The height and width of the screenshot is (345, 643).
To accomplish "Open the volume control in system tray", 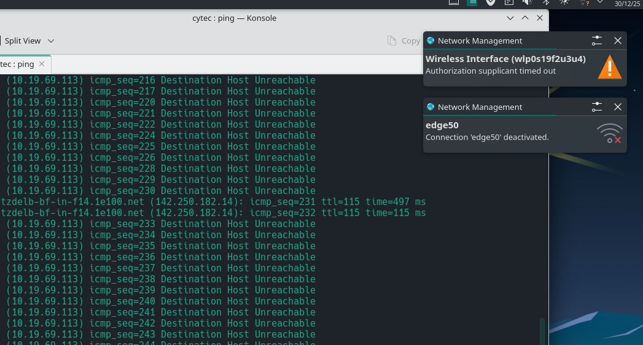I will pos(527,2).
